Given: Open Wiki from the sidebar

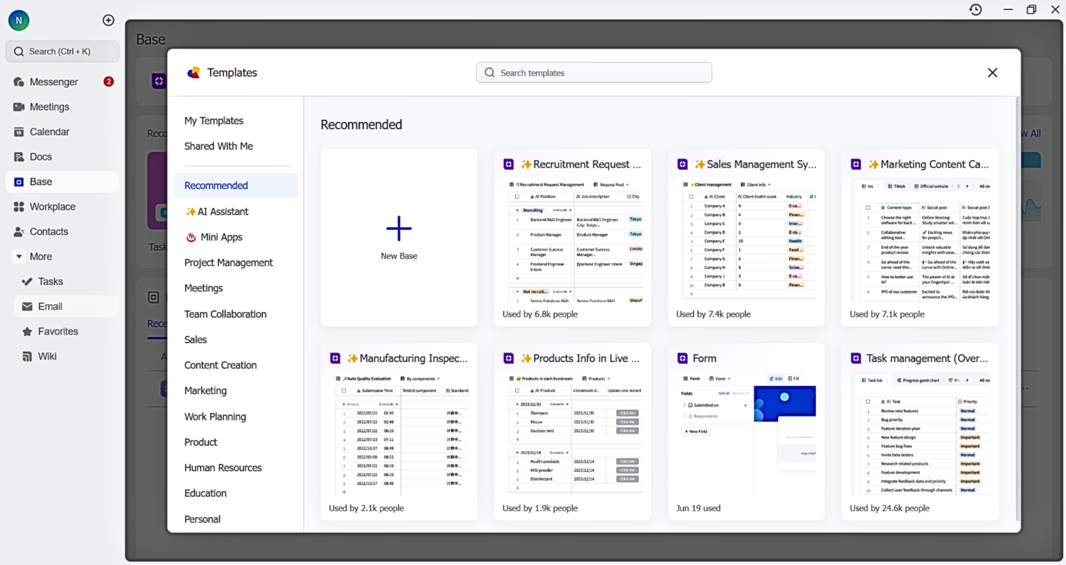Looking at the screenshot, I should [47, 357].
